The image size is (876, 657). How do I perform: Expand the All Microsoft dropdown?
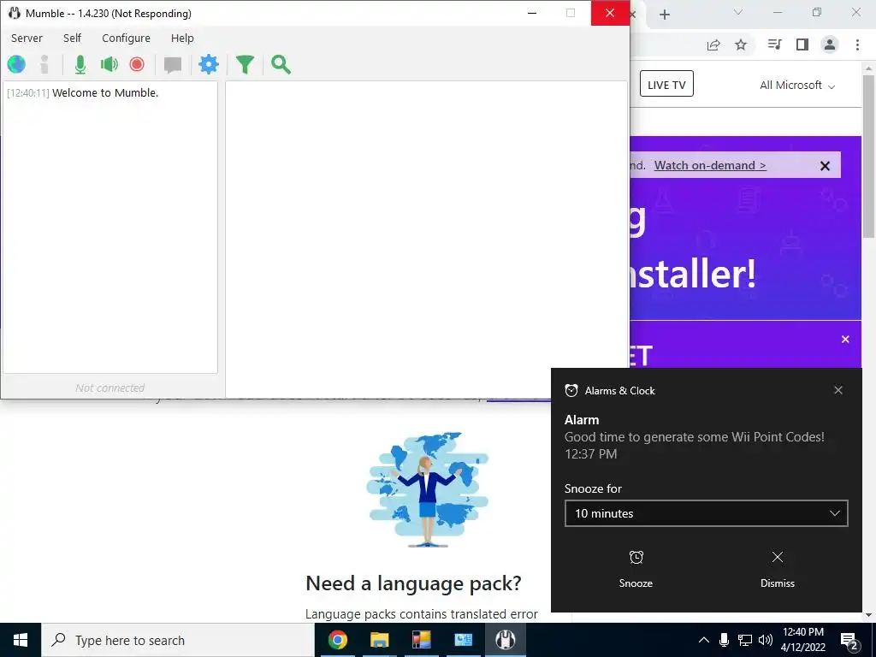797,86
